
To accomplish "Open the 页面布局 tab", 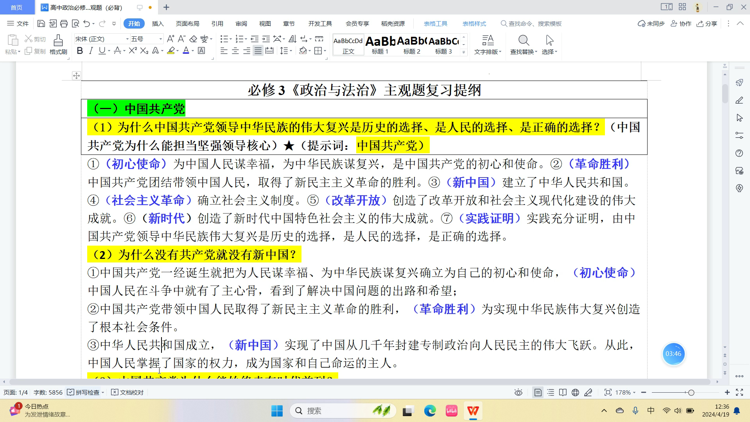I will coord(187,23).
